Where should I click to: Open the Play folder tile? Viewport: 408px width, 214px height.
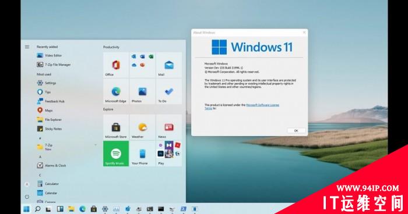tap(169, 154)
